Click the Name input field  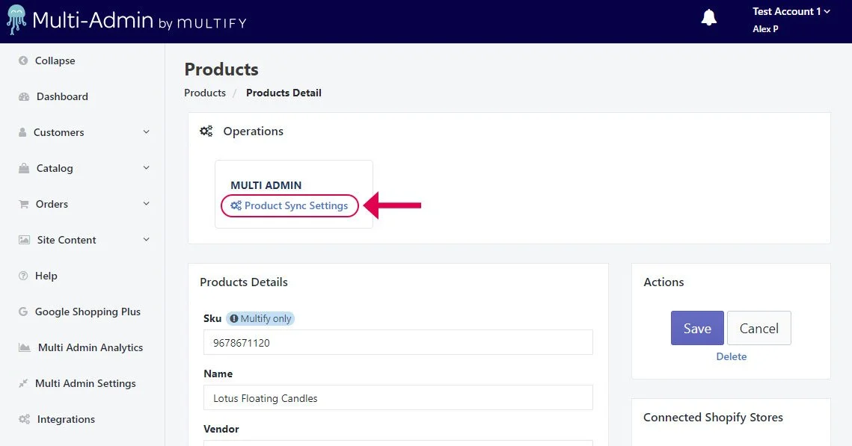tap(398, 397)
